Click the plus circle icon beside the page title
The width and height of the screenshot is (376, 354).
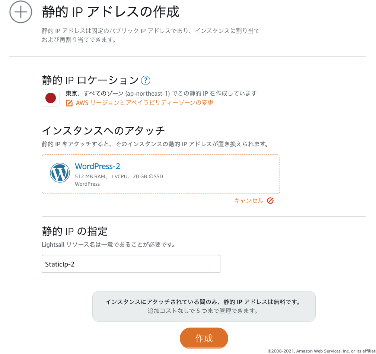click(20, 12)
